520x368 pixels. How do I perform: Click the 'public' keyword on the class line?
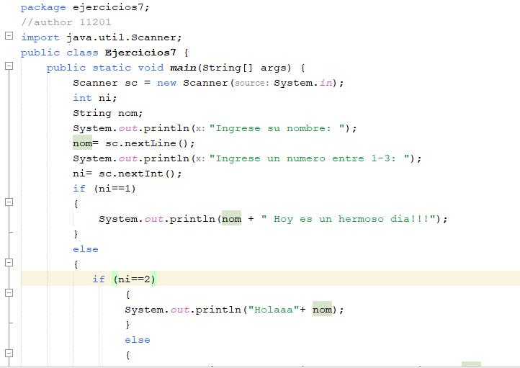point(40,53)
